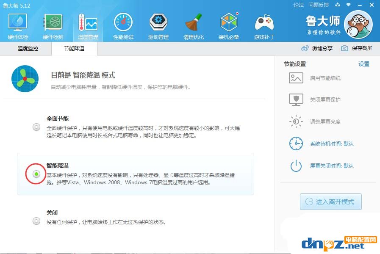Click the green fan mode icon
The height and width of the screenshot is (254, 380).
(x=25, y=79)
